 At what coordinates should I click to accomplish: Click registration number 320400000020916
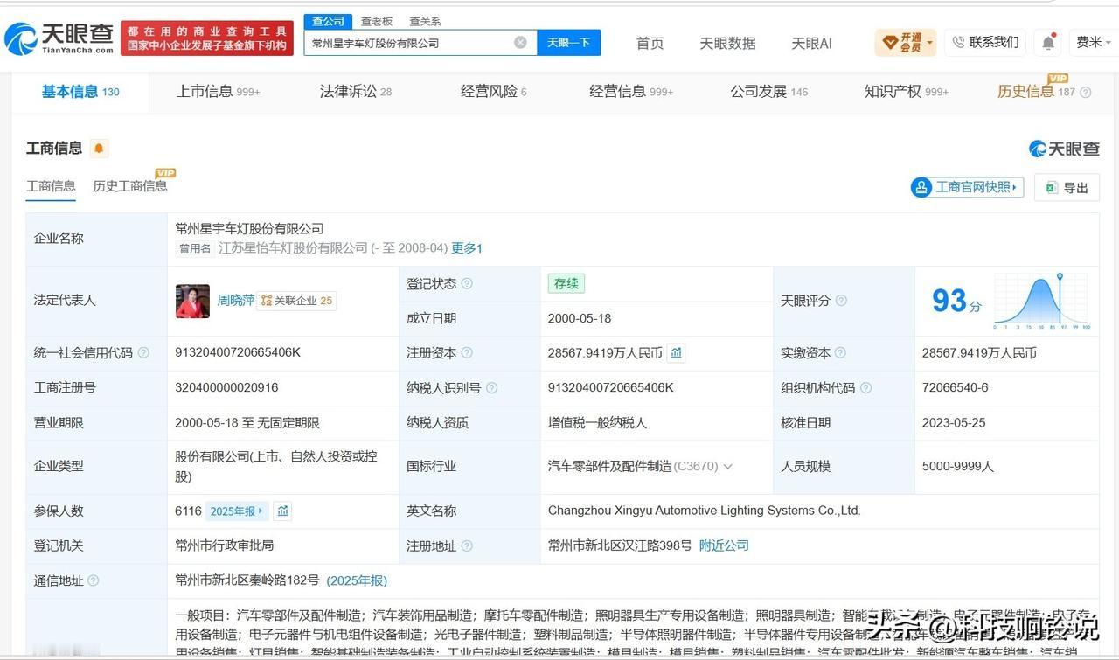point(226,387)
